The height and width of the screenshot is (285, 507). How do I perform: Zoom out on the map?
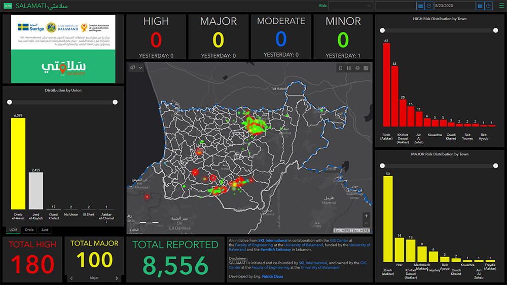[366, 224]
